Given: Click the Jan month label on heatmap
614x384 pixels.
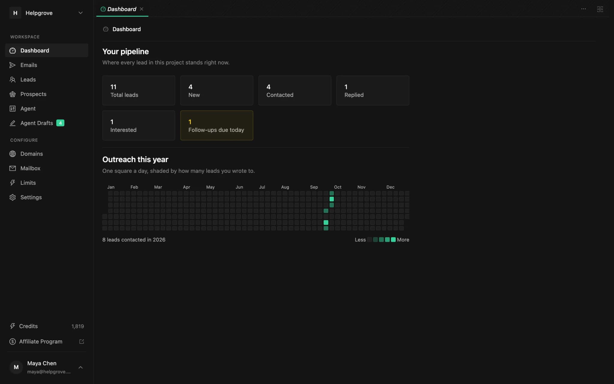Looking at the screenshot, I should (x=111, y=187).
